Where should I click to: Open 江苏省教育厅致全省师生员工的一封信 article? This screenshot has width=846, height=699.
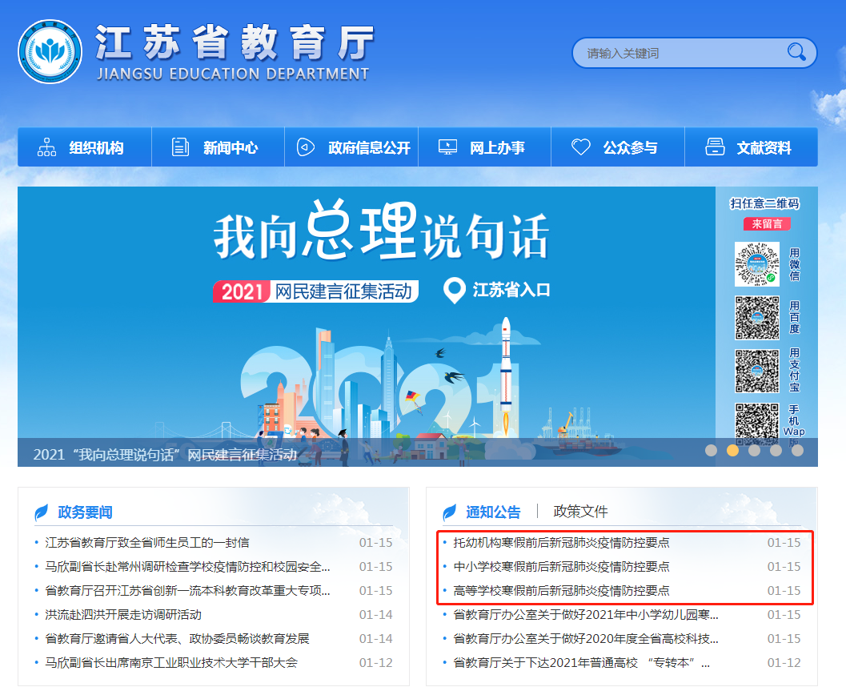coord(147,543)
